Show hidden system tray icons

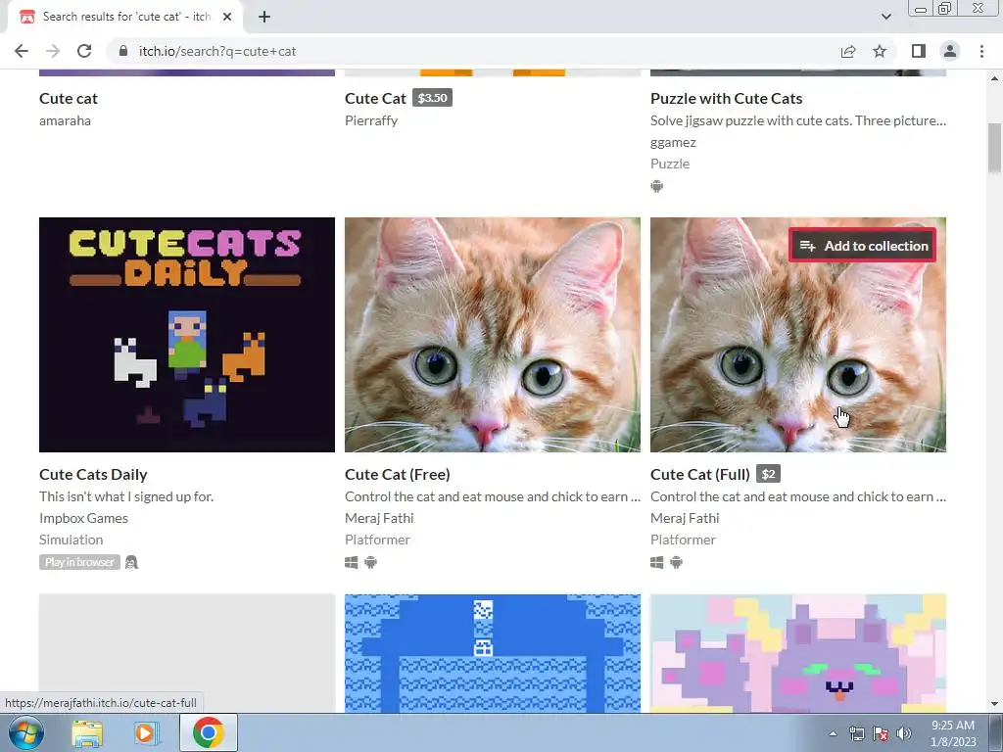pos(833,733)
